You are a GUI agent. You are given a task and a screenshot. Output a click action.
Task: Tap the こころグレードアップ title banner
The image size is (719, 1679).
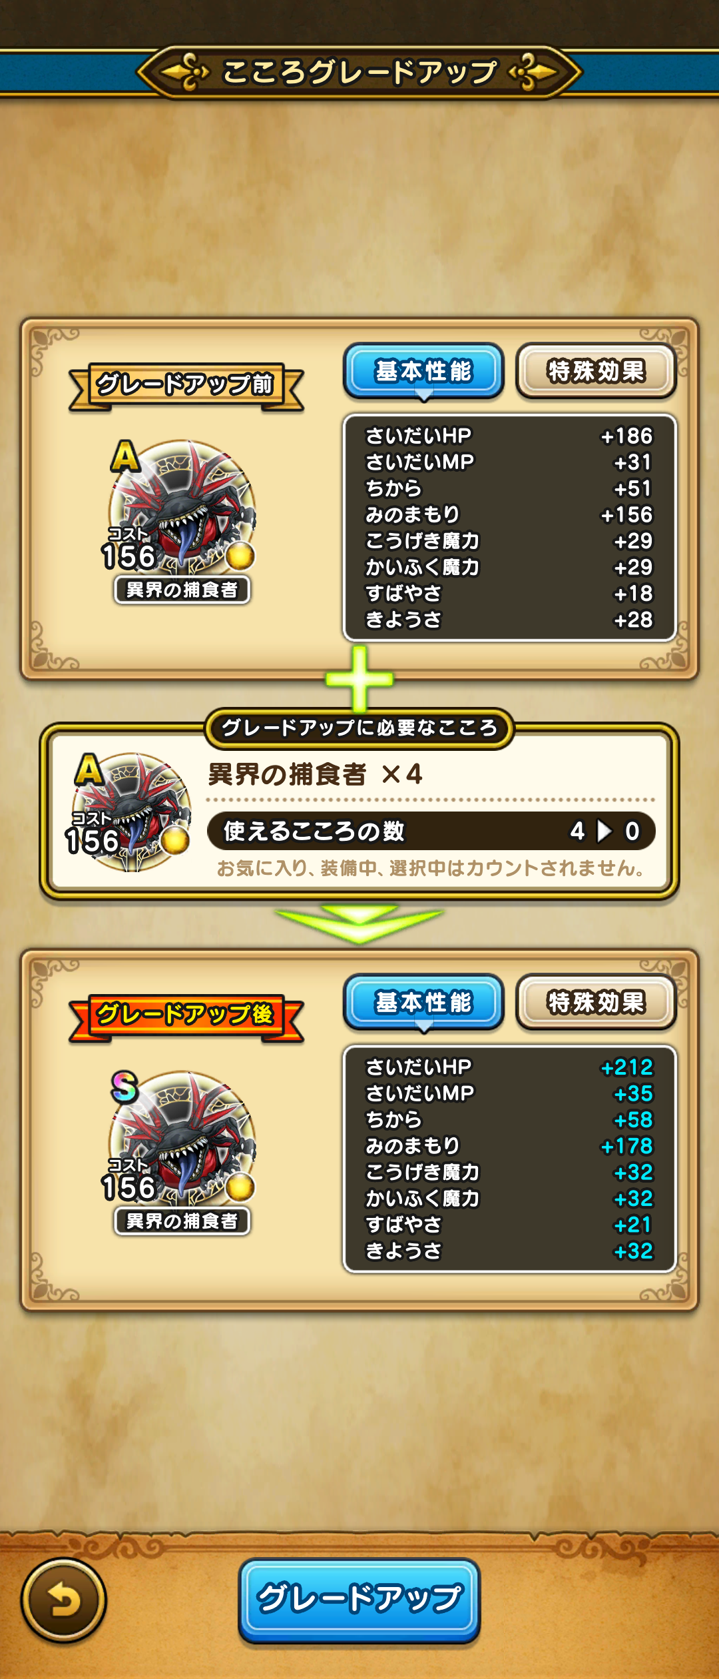coord(359,72)
